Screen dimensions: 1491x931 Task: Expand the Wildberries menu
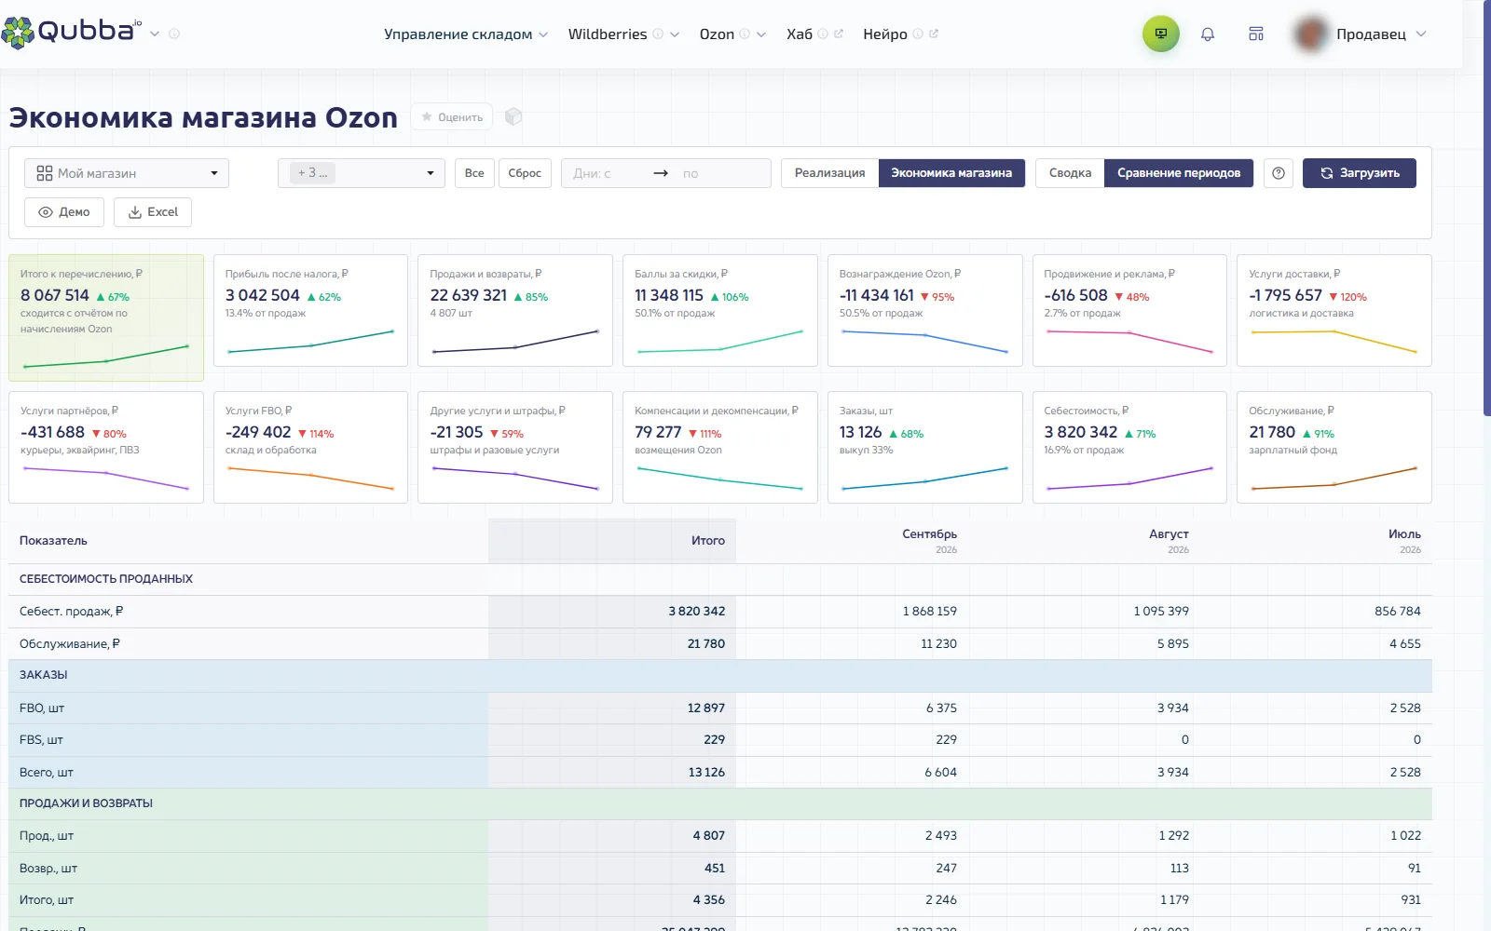pyautogui.click(x=623, y=34)
